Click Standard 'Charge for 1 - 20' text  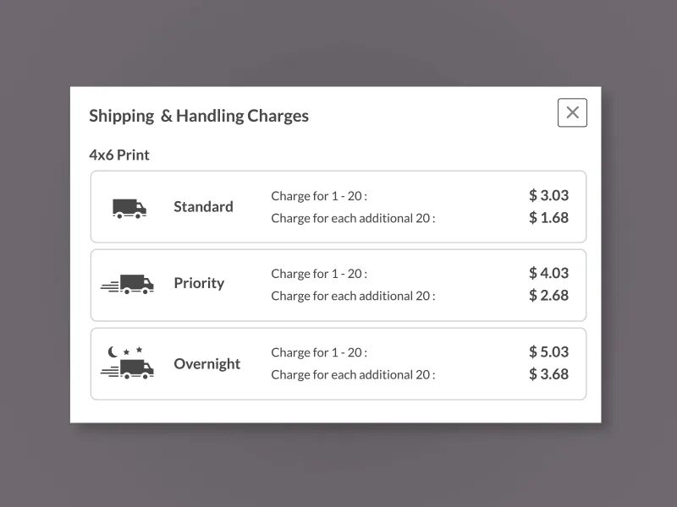click(319, 196)
